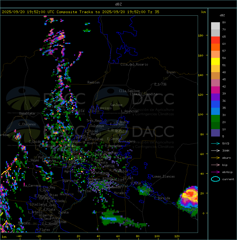Click the 'Encon' map label
237x240 pixels.
tap(171, 72)
